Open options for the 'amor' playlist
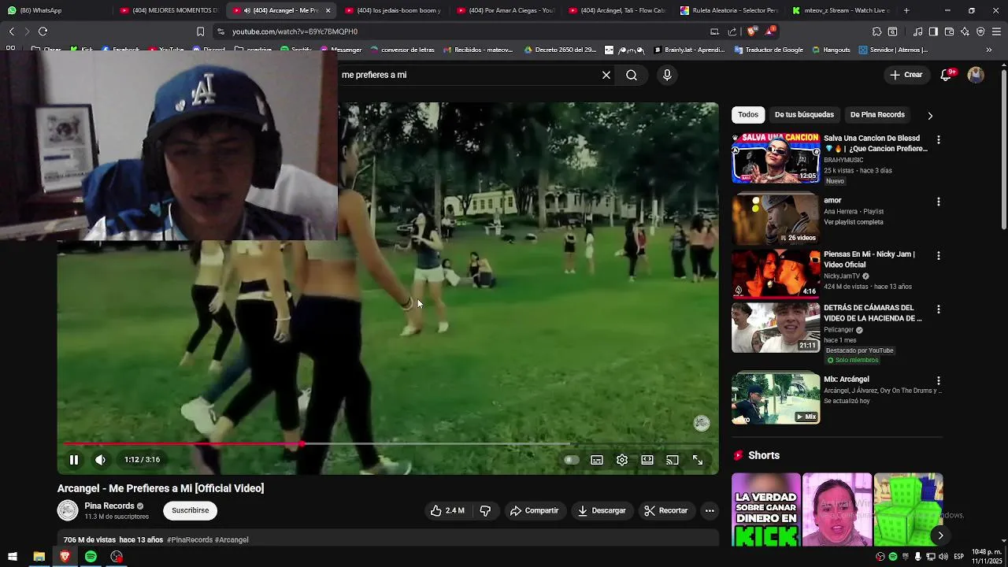1008x567 pixels. 938,202
